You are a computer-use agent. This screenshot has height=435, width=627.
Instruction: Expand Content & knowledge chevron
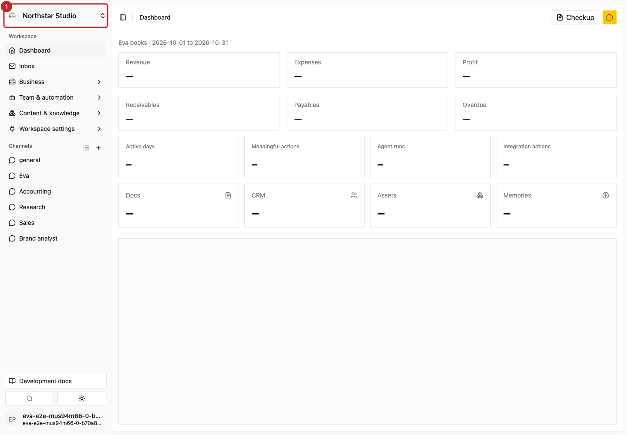(x=99, y=113)
